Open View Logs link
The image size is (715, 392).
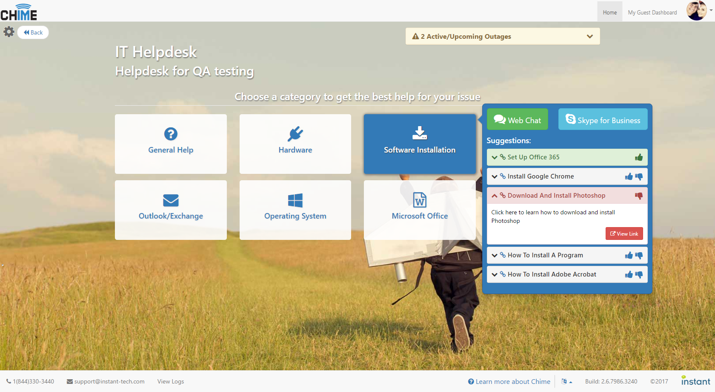tap(171, 381)
